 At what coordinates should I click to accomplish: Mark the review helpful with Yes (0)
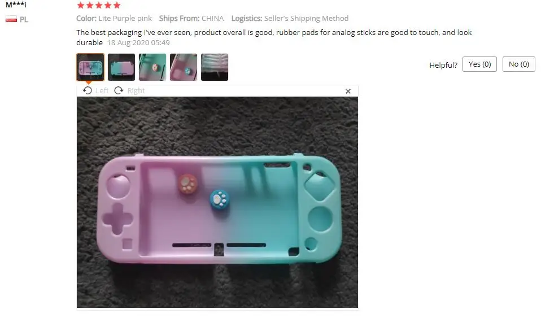click(x=479, y=64)
